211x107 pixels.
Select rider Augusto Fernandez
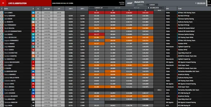(11, 40)
